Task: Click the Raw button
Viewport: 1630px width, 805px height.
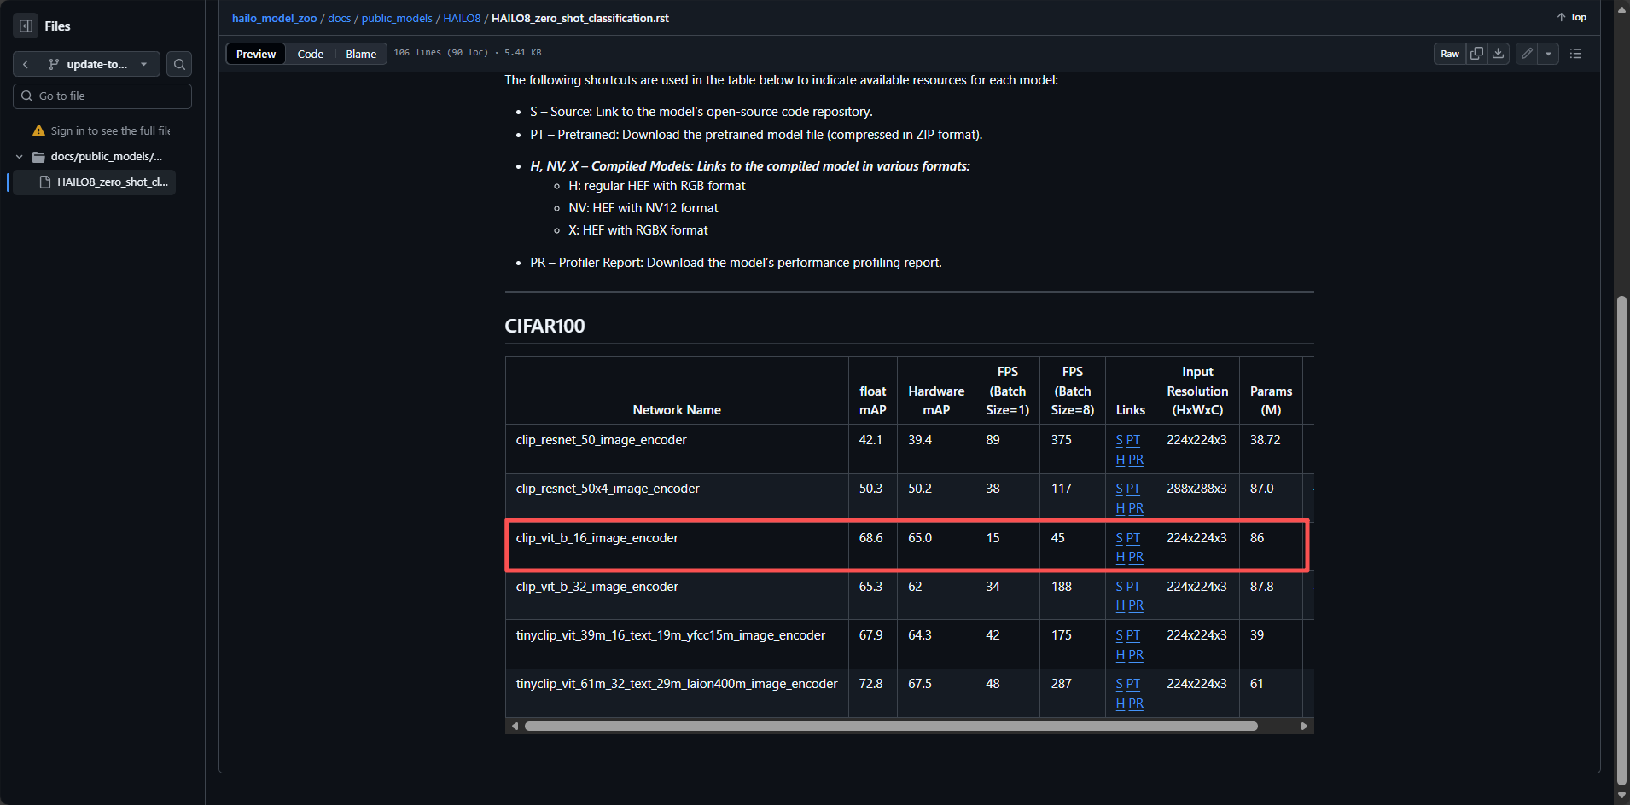Action: (x=1449, y=54)
